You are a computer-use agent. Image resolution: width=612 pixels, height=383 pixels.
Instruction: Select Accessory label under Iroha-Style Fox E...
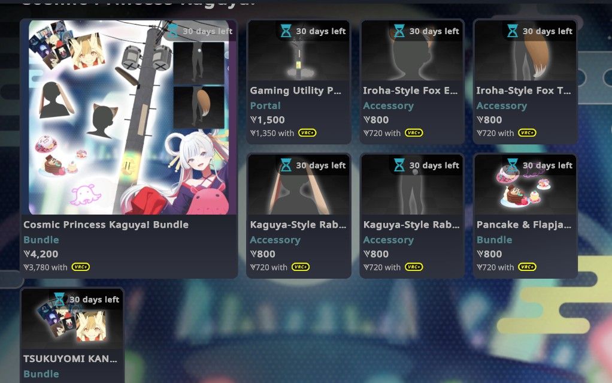tap(389, 106)
